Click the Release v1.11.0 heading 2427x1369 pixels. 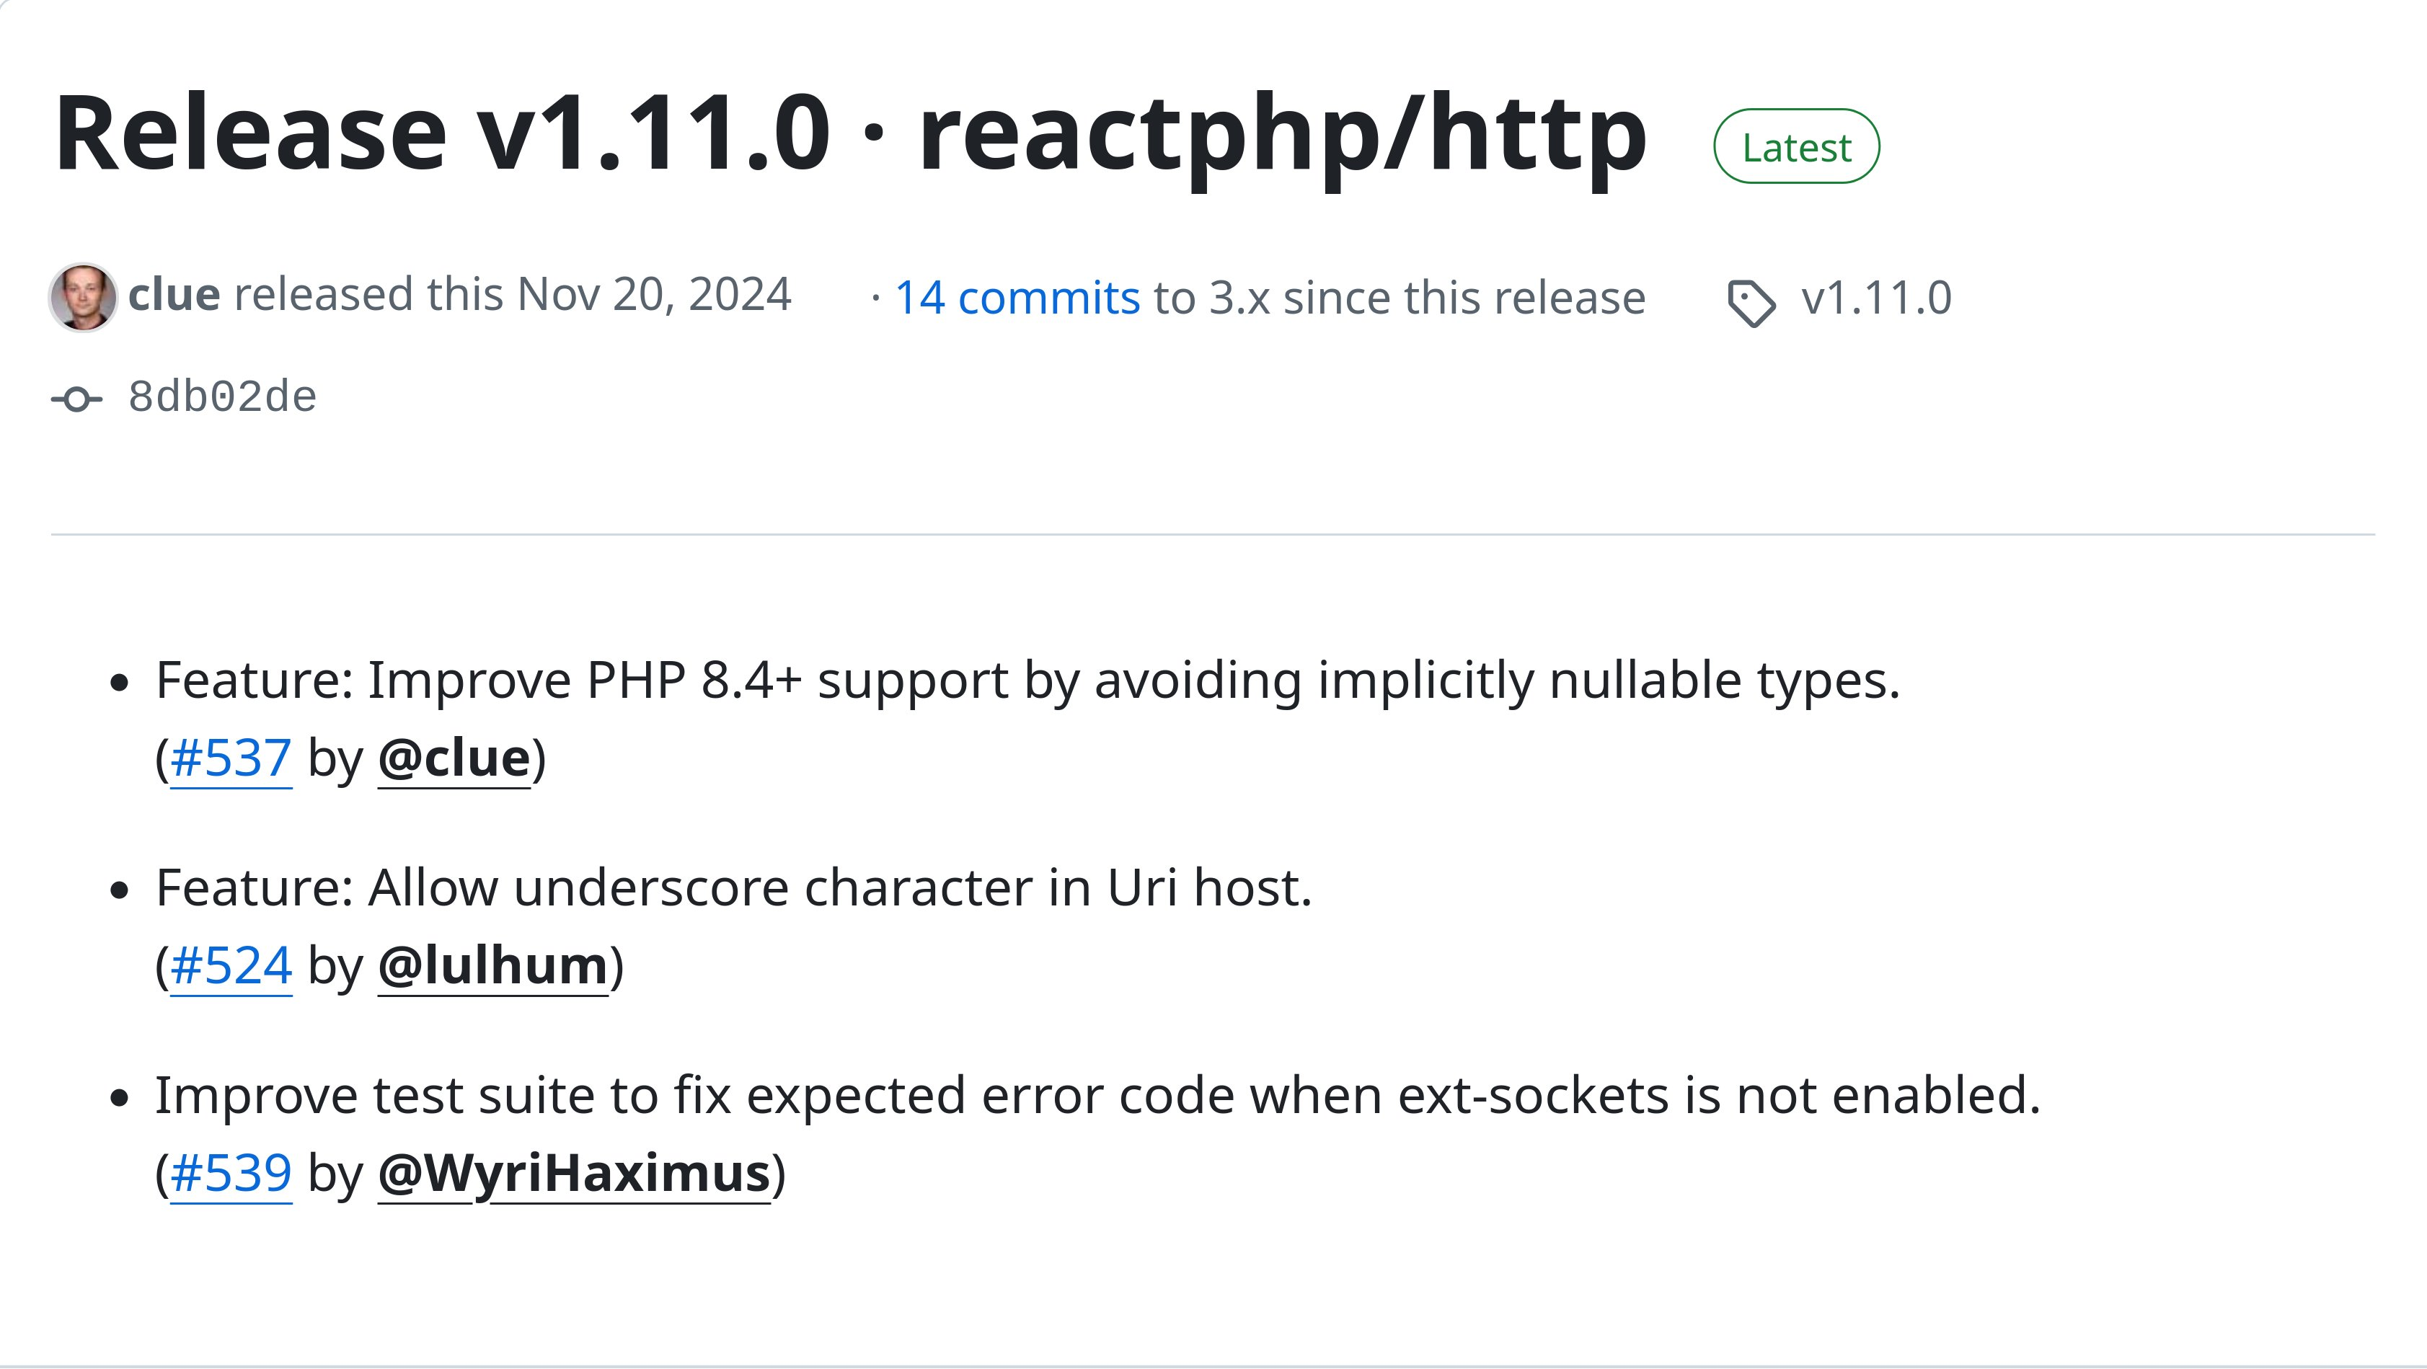point(850,133)
